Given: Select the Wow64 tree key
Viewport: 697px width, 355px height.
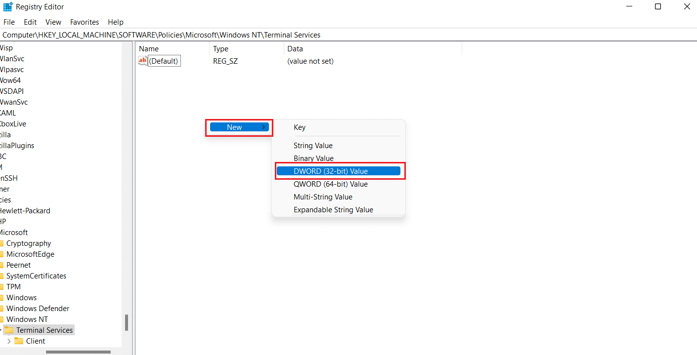Looking at the screenshot, I should click(10, 80).
